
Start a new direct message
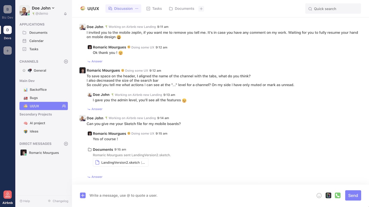pos(66,144)
